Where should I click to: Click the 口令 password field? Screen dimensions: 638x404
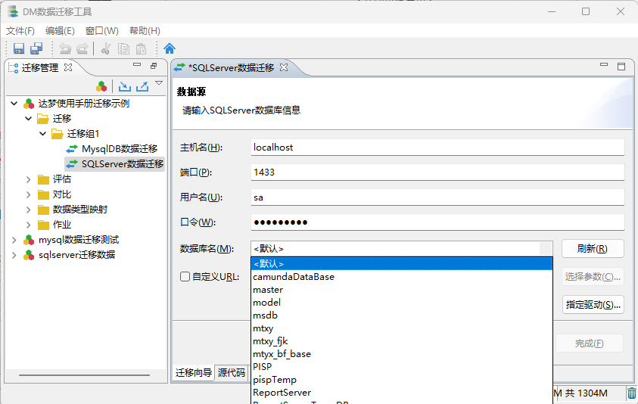pyautogui.click(x=437, y=222)
